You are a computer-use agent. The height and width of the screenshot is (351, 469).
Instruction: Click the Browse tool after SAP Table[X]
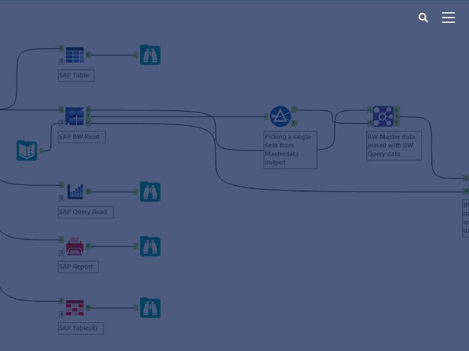pos(150,308)
